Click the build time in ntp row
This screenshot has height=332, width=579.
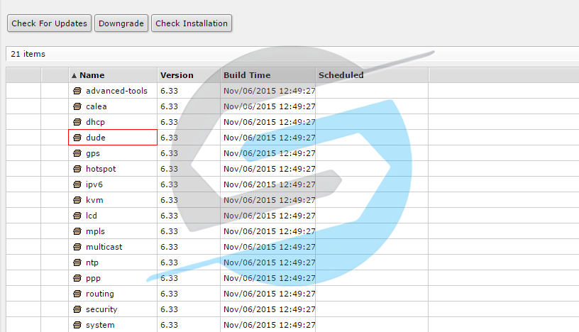tap(269, 262)
